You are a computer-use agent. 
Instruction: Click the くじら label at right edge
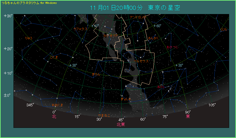(x=223, y=30)
